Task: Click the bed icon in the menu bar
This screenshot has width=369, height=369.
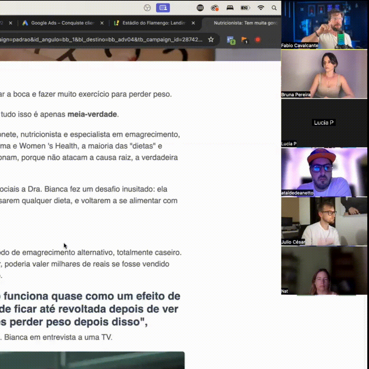Action: 230,8
